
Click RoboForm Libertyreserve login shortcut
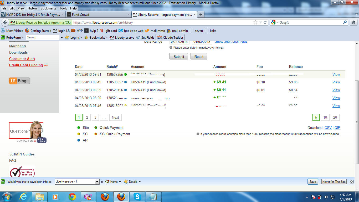pos(122,38)
